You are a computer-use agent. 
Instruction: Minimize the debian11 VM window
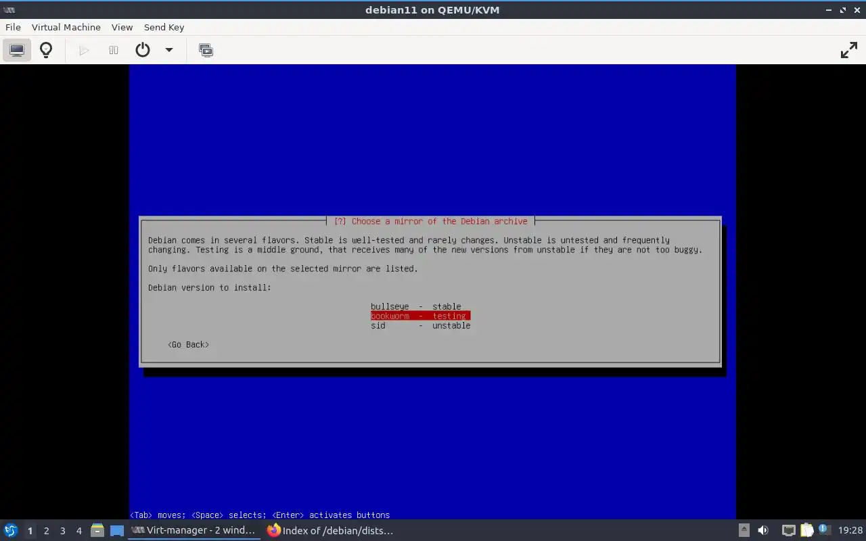pos(829,10)
